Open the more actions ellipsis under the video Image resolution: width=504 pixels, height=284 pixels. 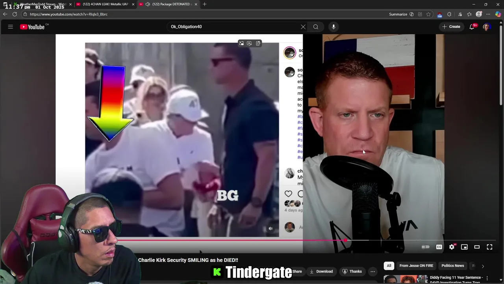coord(372,271)
